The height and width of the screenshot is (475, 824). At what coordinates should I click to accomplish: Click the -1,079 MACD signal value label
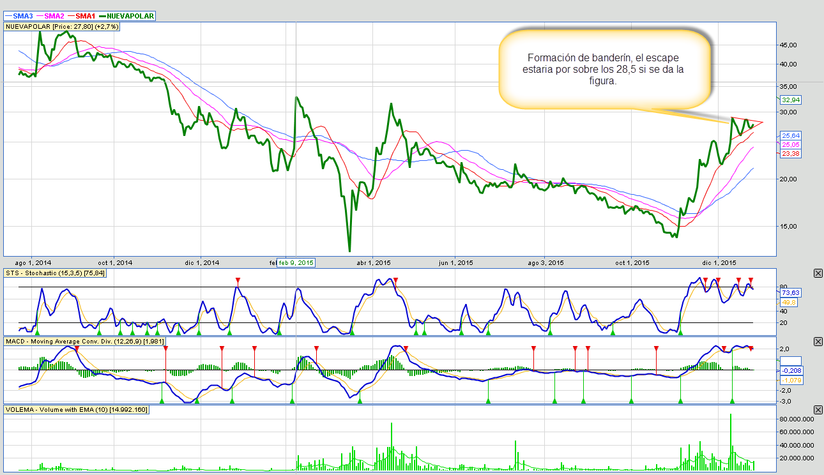(791, 380)
